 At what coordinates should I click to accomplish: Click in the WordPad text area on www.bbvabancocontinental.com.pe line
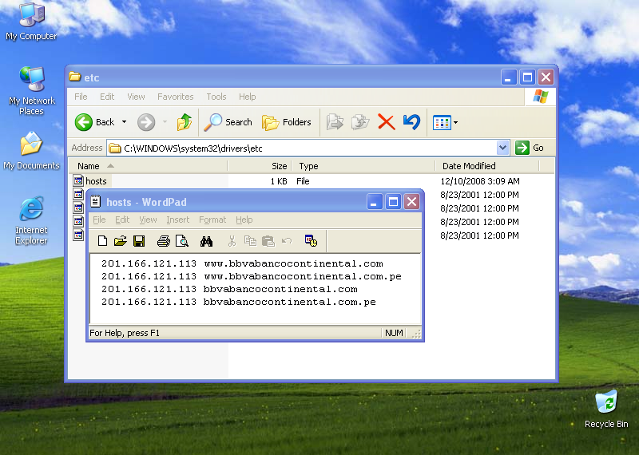click(x=303, y=276)
